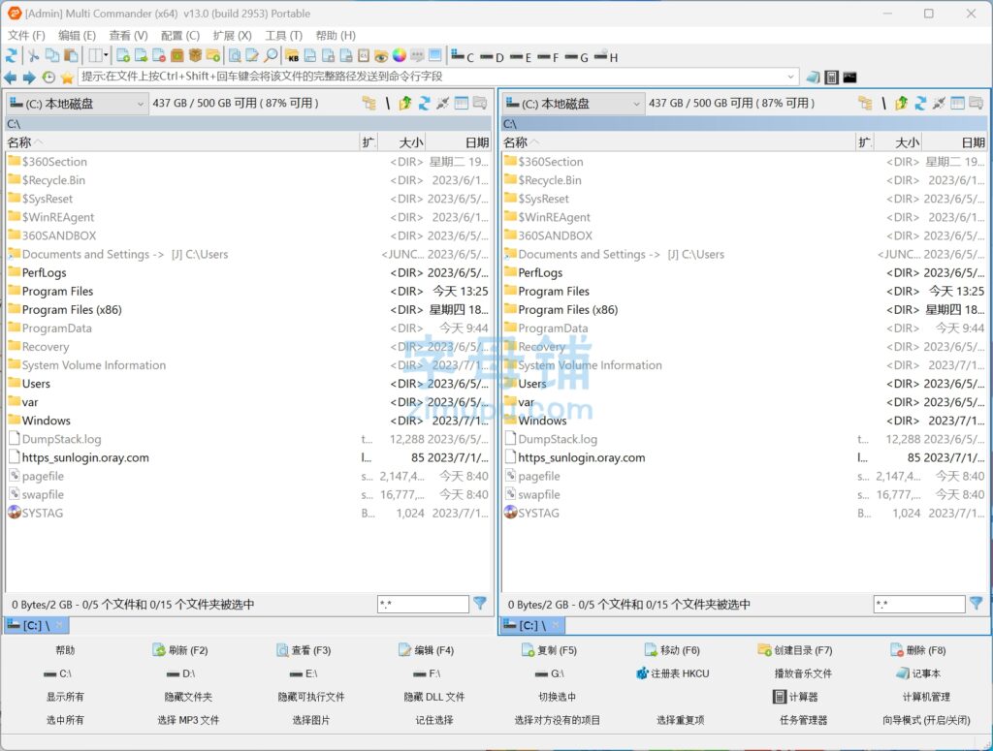This screenshot has height=751, width=993.
Task: Click the 复制 (F5) button
Action: pos(549,650)
